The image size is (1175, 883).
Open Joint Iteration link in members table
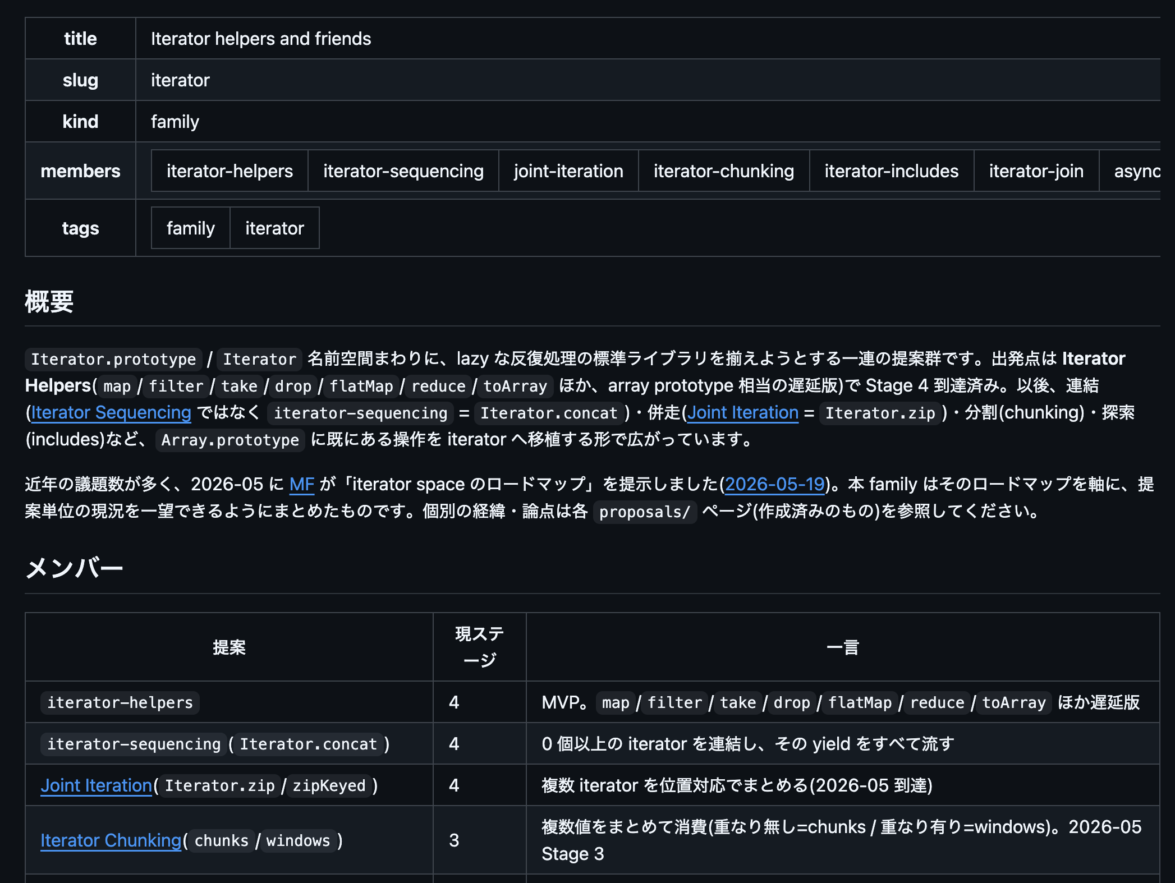tap(96, 785)
